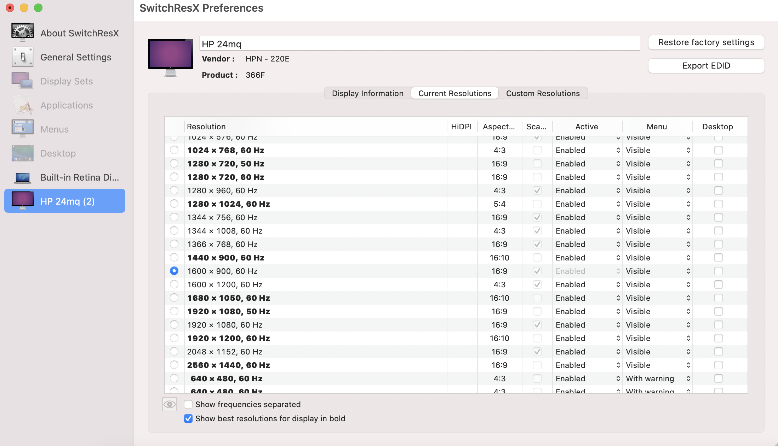The width and height of the screenshot is (778, 446).
Task: Click the Menus icon in sidebar
Action: (x=23, y=129)
